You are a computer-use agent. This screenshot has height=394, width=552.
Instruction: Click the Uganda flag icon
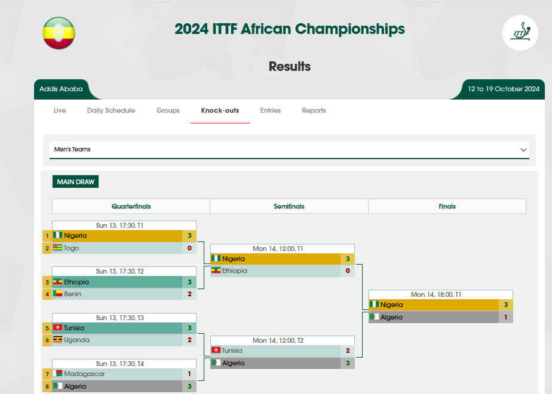tap(58, 340)
